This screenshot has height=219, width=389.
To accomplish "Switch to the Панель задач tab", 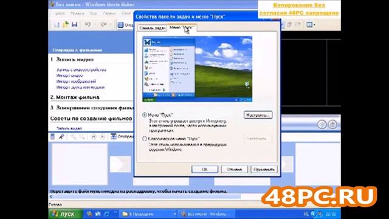I will tap(153, 28).
